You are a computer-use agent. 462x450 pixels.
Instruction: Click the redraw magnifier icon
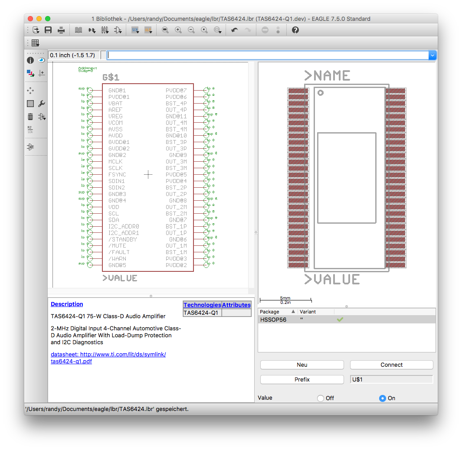[x=204, y=30]
